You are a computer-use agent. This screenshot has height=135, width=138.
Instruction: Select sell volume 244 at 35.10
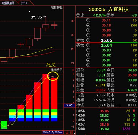coord(134,25)
